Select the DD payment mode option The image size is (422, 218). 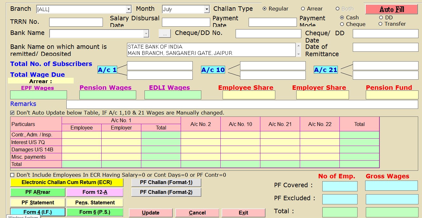[381, 18]
